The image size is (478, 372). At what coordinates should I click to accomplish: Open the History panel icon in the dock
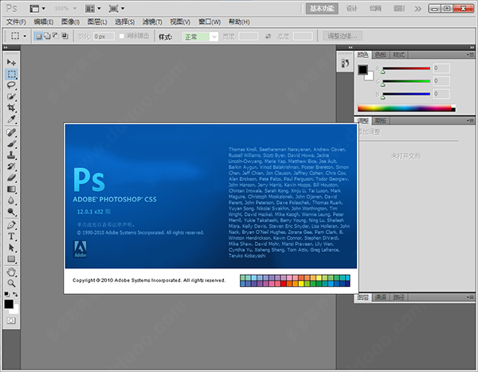[x=345, y=63]
